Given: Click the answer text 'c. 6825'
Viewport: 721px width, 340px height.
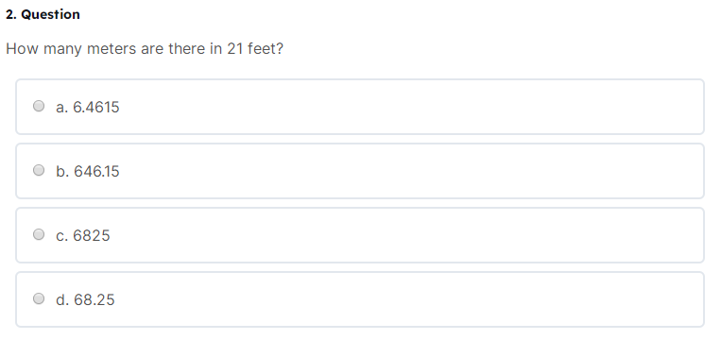Looking at the screenshot, I should [83, 236].
